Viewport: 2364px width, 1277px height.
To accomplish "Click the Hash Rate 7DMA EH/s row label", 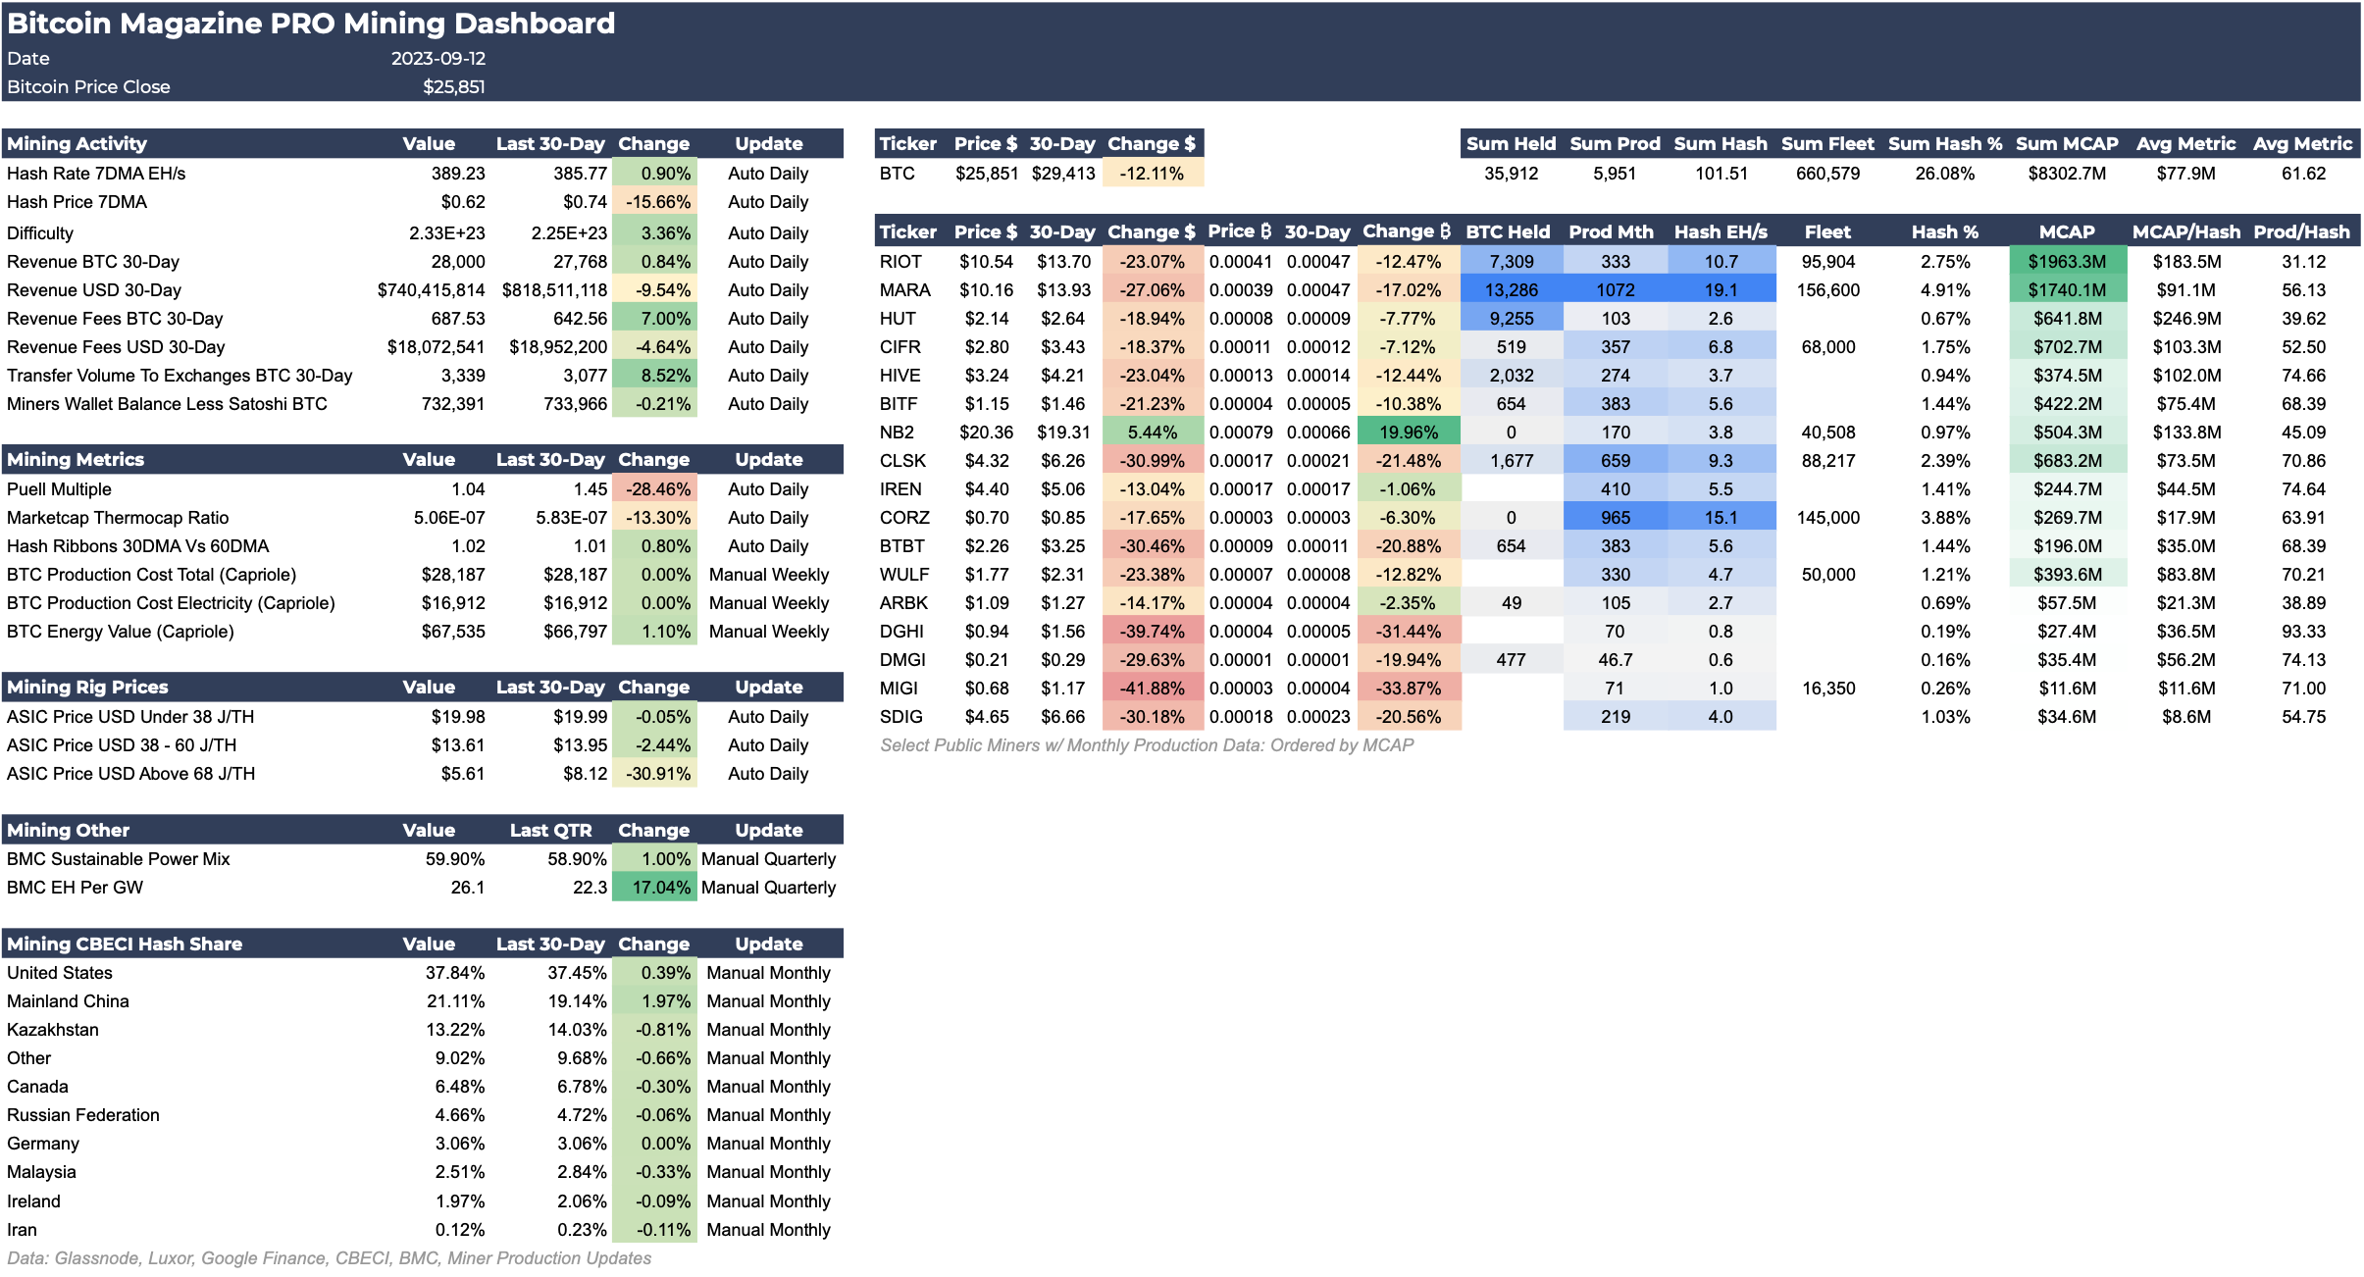I will click(96, 174).
